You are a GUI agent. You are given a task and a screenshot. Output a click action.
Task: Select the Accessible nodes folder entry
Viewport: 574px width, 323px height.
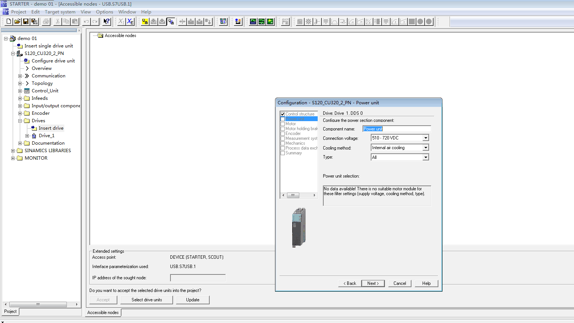pos(120,36)
